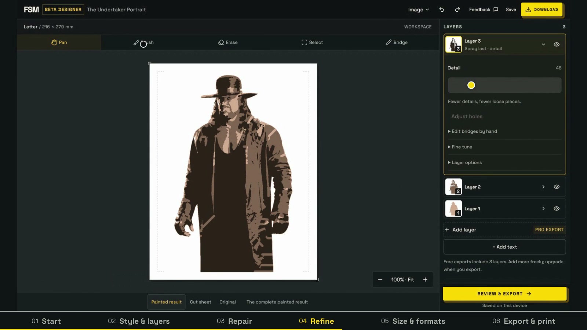Click the Detail value 46
587x330 pixels.
[558, 68]
